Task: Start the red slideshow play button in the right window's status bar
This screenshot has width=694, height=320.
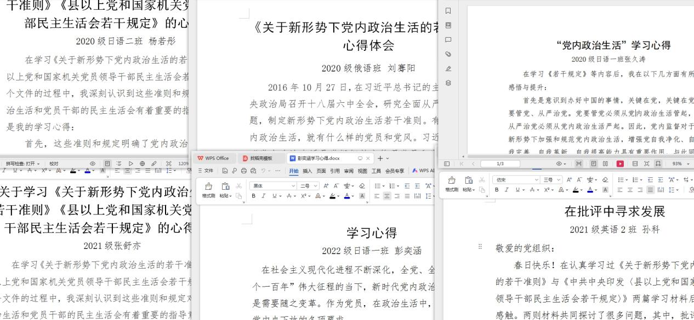Action: point(621,164)
